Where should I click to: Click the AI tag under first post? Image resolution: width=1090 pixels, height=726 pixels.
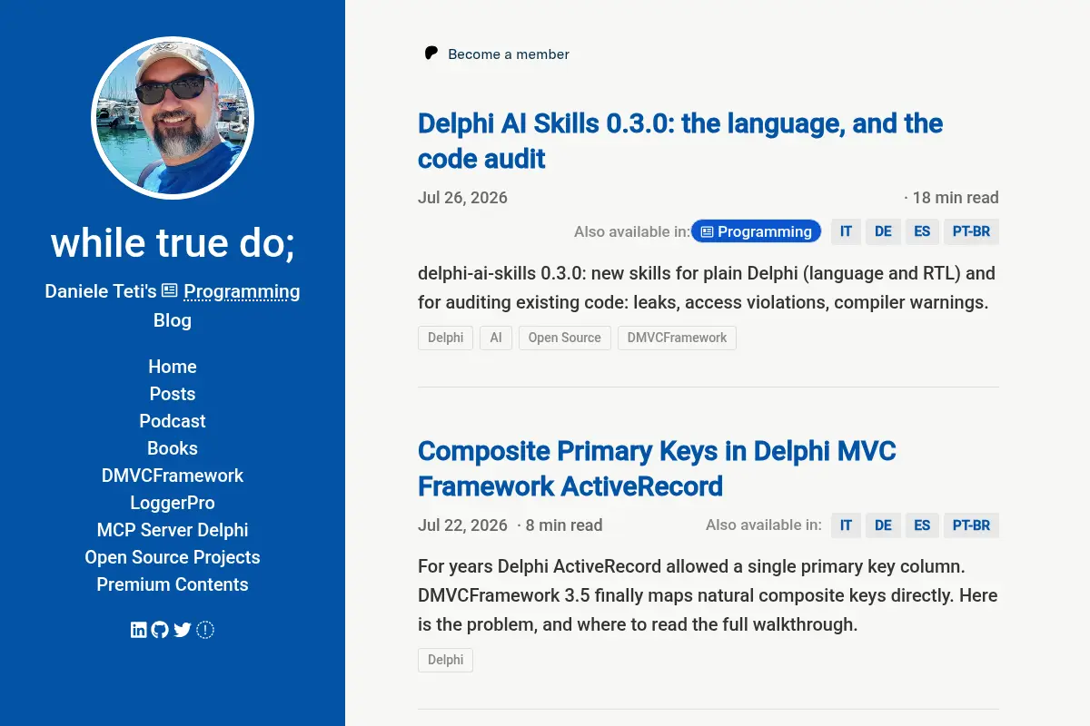pyautogui.click(x=496, y=338)
